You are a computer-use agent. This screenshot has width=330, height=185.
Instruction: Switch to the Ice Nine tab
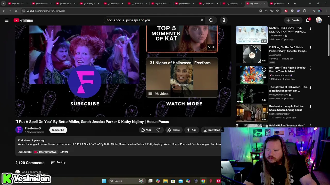click(42, 3)
